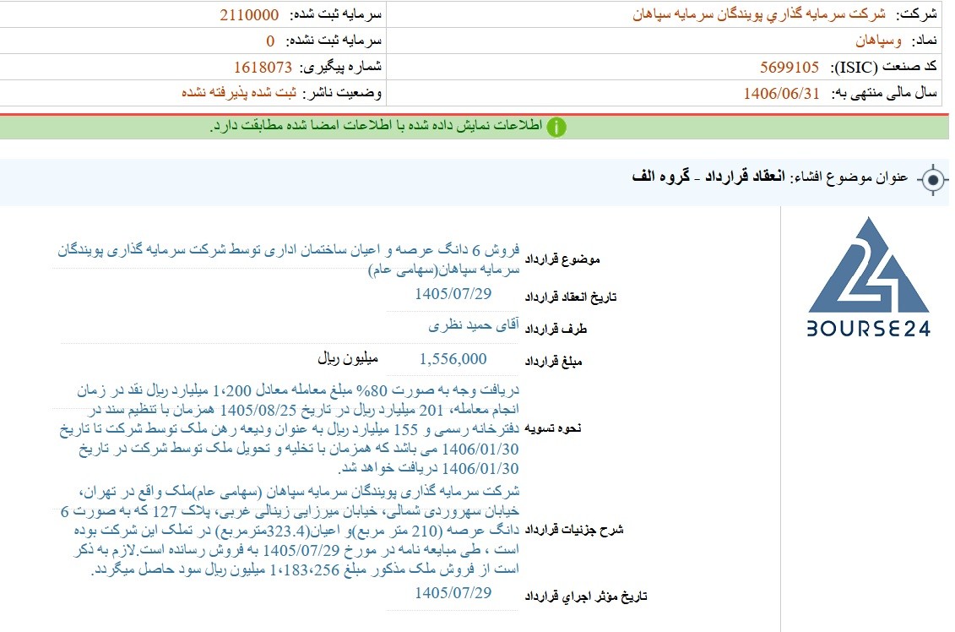The height and width of the screenshot is (632, 955).
Task: Click the target icon beside disclosure subject title
Action: tap(932, 179)
